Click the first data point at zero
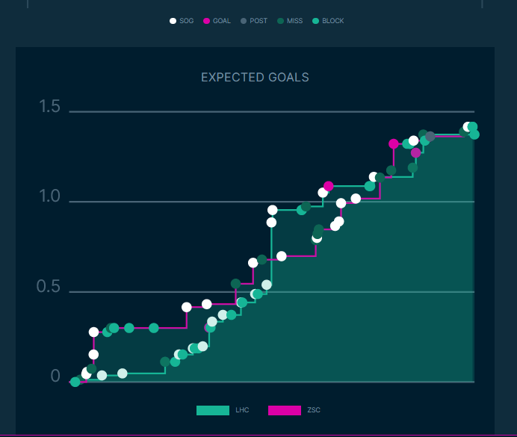 pos(75,382)
